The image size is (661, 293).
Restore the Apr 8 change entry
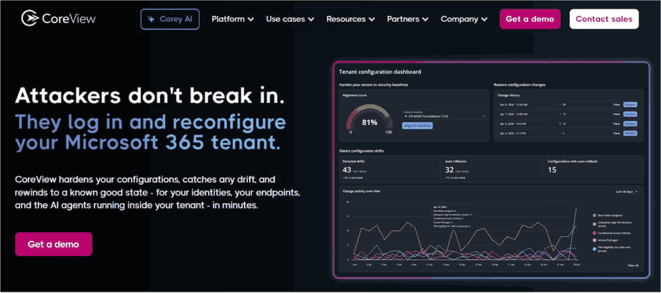coord(630,104)
